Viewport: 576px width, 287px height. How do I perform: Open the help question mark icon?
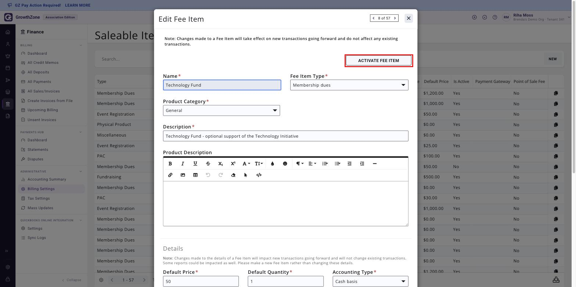tap(495, 17)
